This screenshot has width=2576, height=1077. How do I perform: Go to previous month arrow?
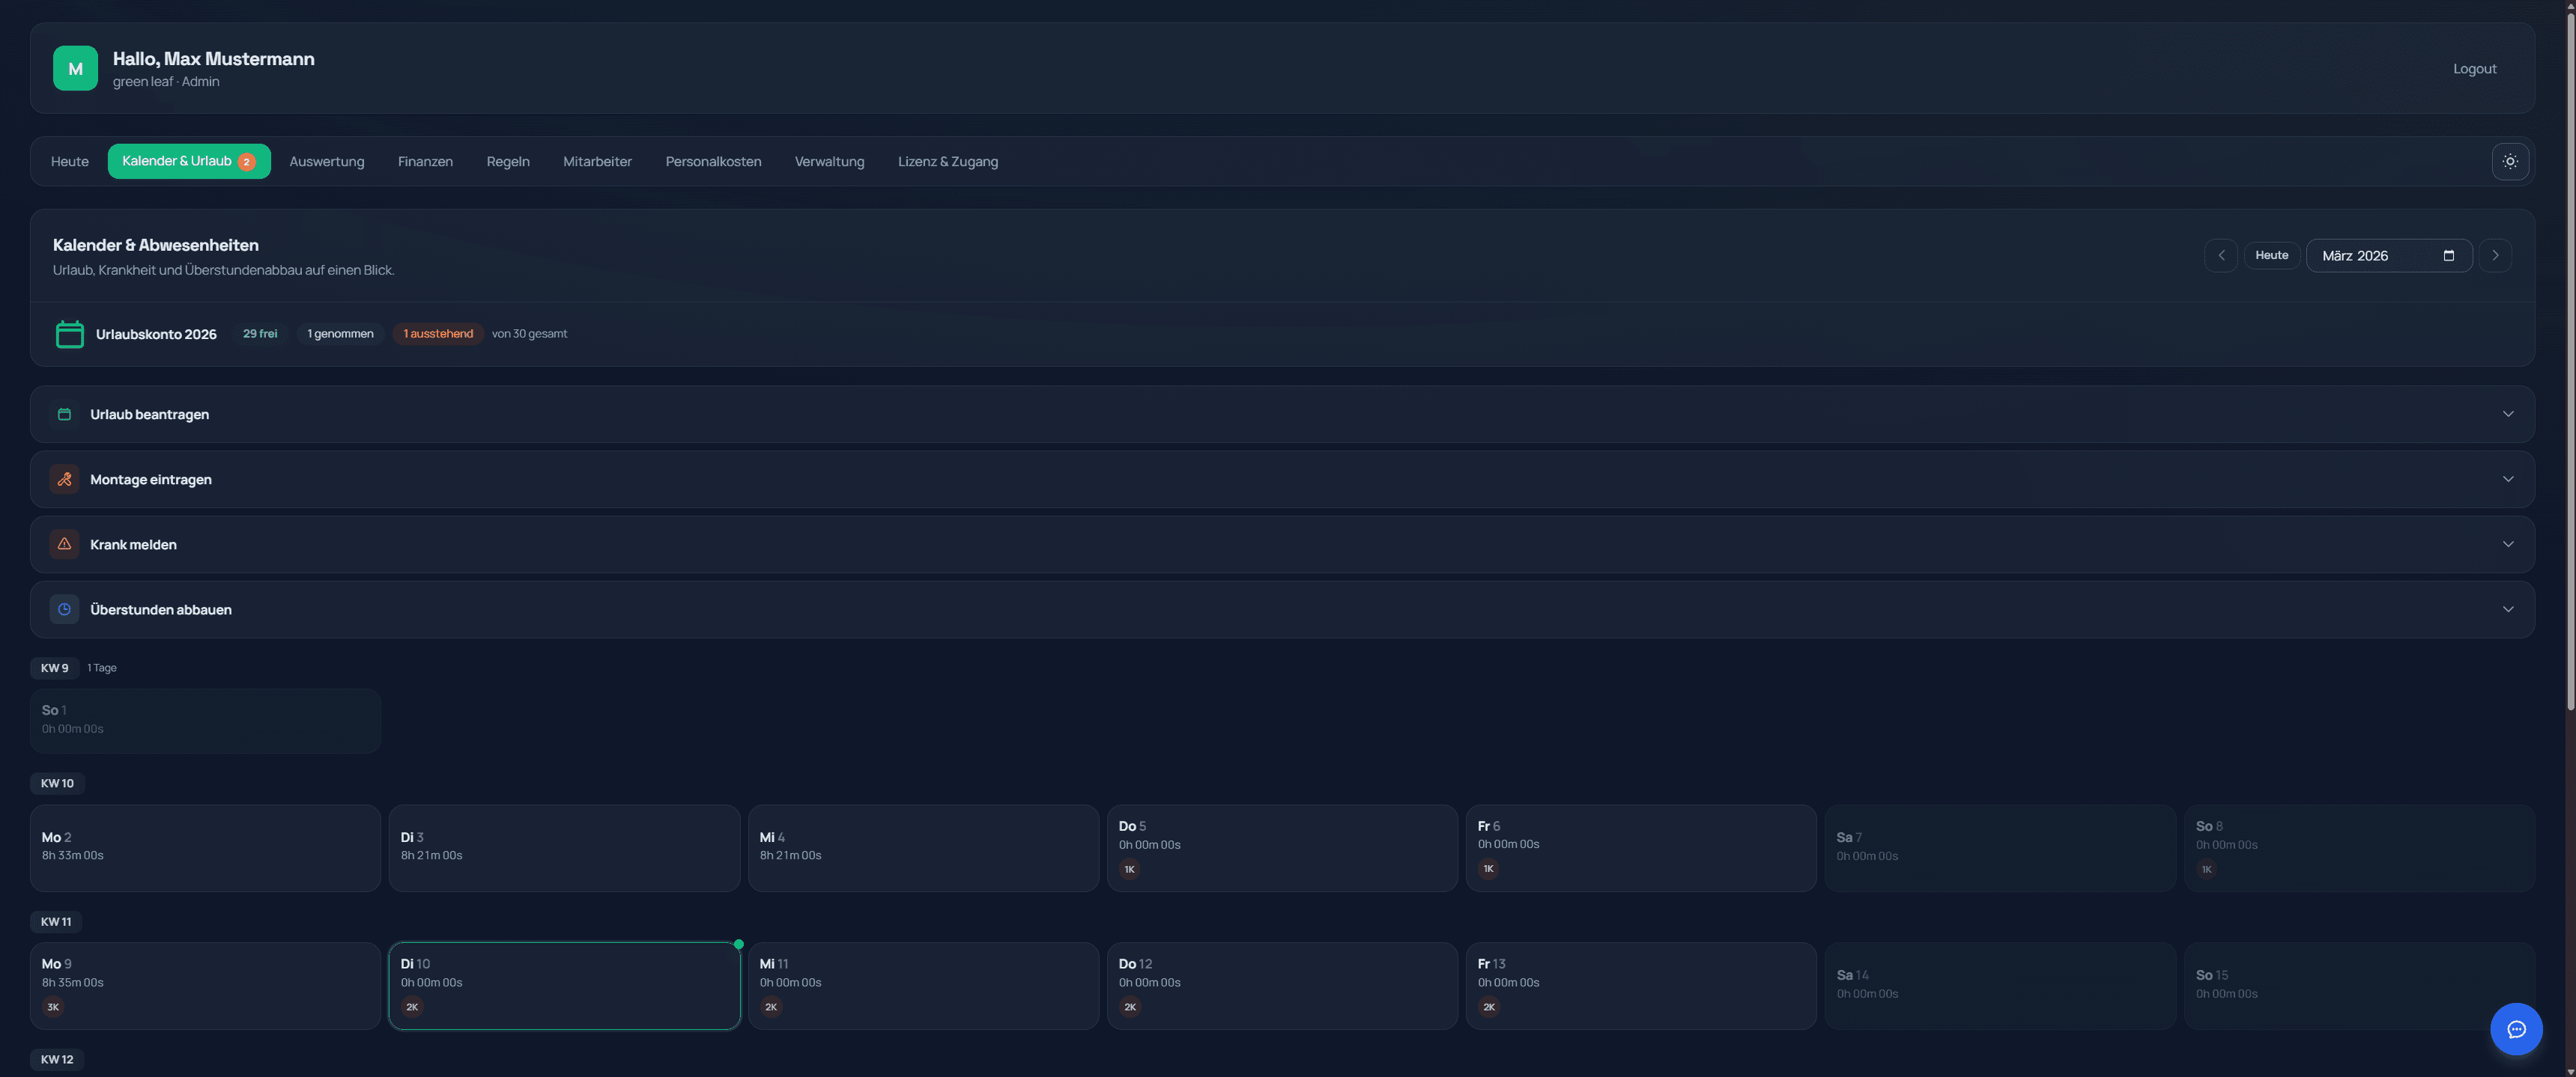click(2220, 254)
